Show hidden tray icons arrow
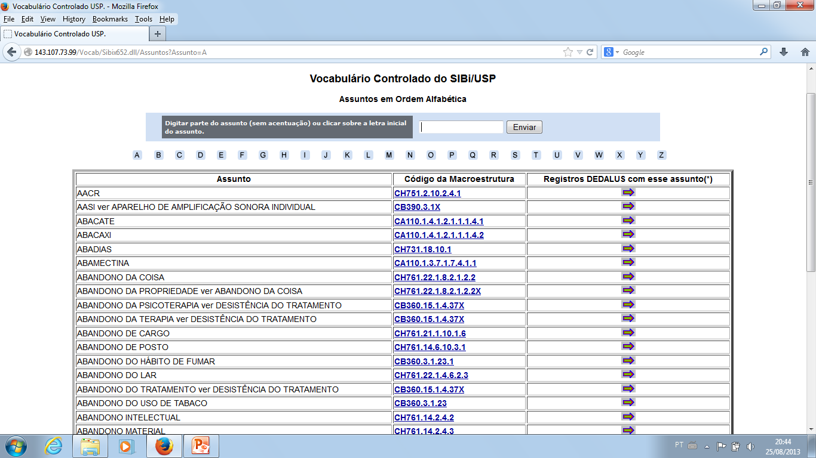This screenshot has width=816, height=458. click(x=707, y=446)
